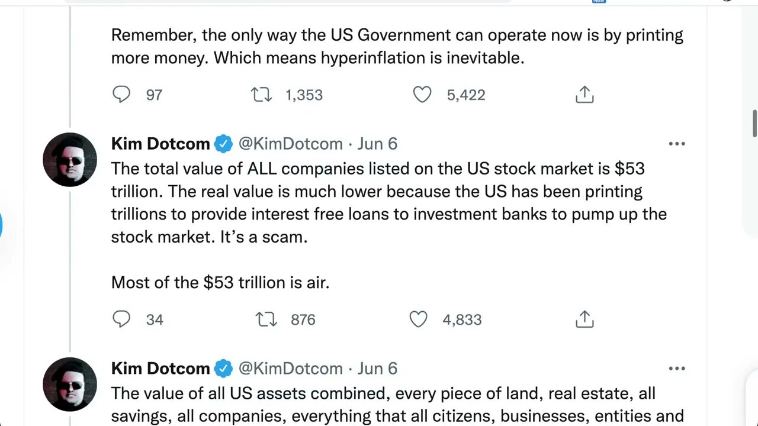Reply to the hyperinflation tweet with 97 replies
Image resolution: width=758 pixels, height=426 pixels.
(x=121, y=95)
